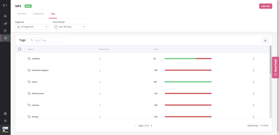Click the Displaying 1 - 15 of 45 text
279x135 pixels.
click(258, 125)
